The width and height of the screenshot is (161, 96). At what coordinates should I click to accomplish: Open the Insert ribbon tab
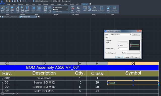[x=27, y=4]
